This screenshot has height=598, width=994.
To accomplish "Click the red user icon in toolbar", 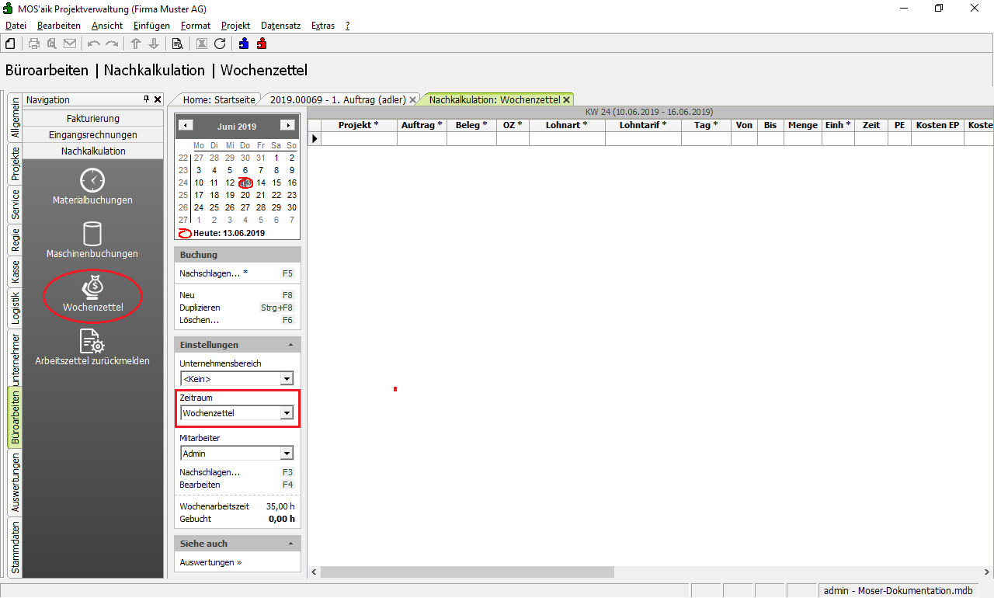I will point(262,43).
